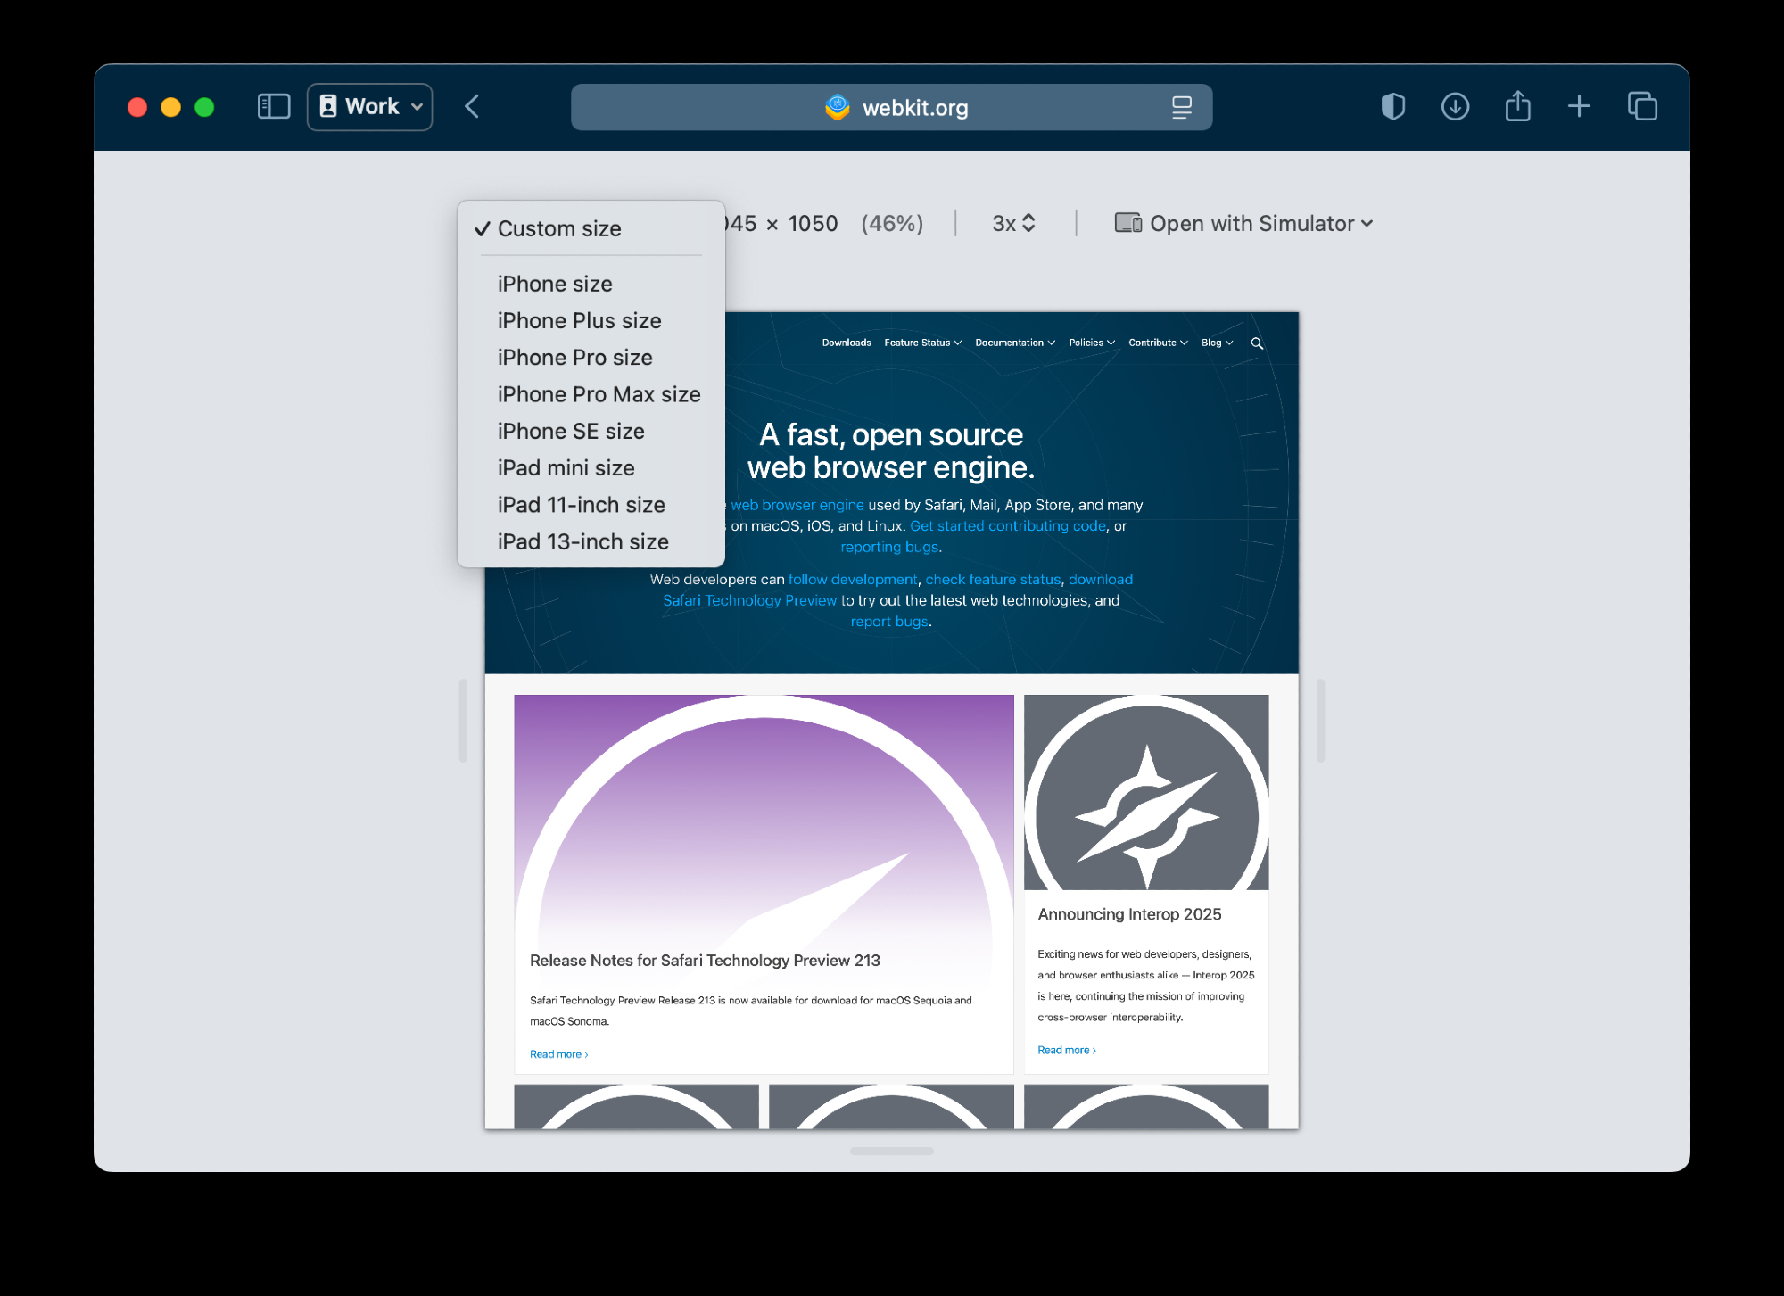The height and width of the screenshot is (1296, 1784).
Task: Change the 3x pixel ratio stepper
Action: 1014,224
